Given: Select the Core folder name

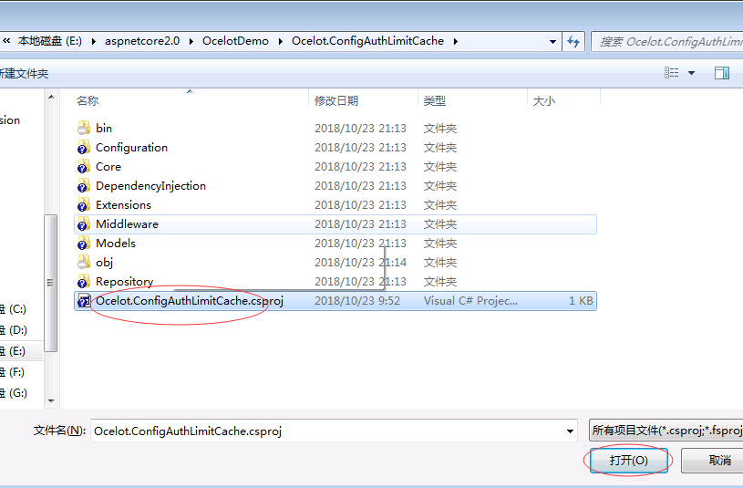Looking at the screenshot, I should tap(108, 166).
